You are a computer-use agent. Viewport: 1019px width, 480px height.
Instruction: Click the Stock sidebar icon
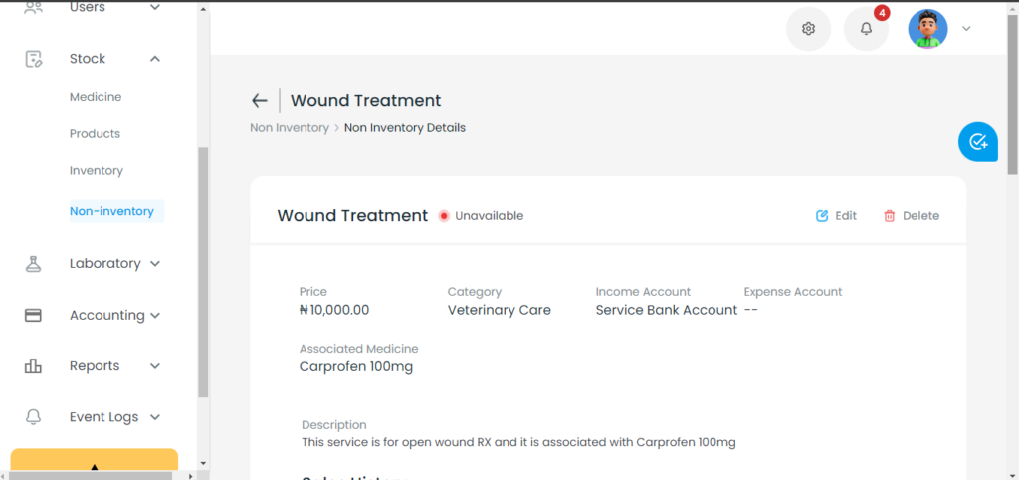coord(33,59)
